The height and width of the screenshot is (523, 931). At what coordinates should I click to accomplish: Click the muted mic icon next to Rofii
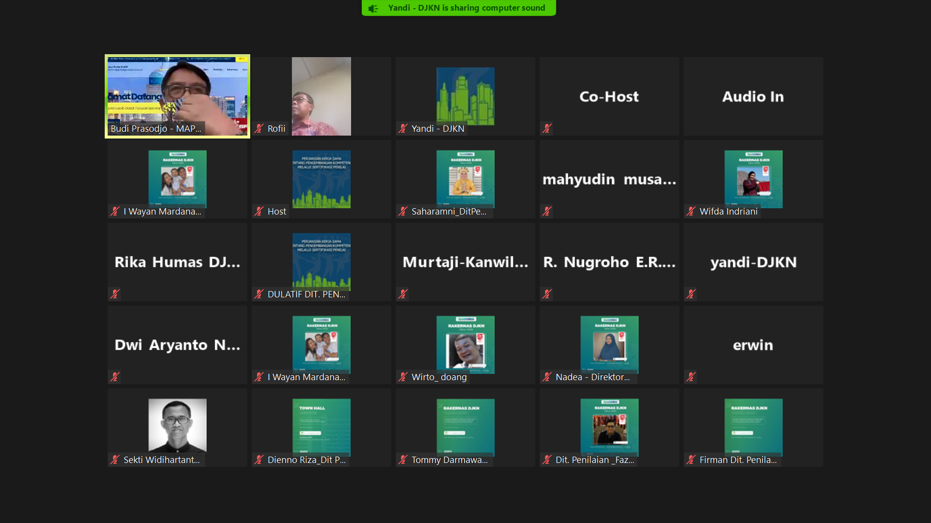[259, 128]
